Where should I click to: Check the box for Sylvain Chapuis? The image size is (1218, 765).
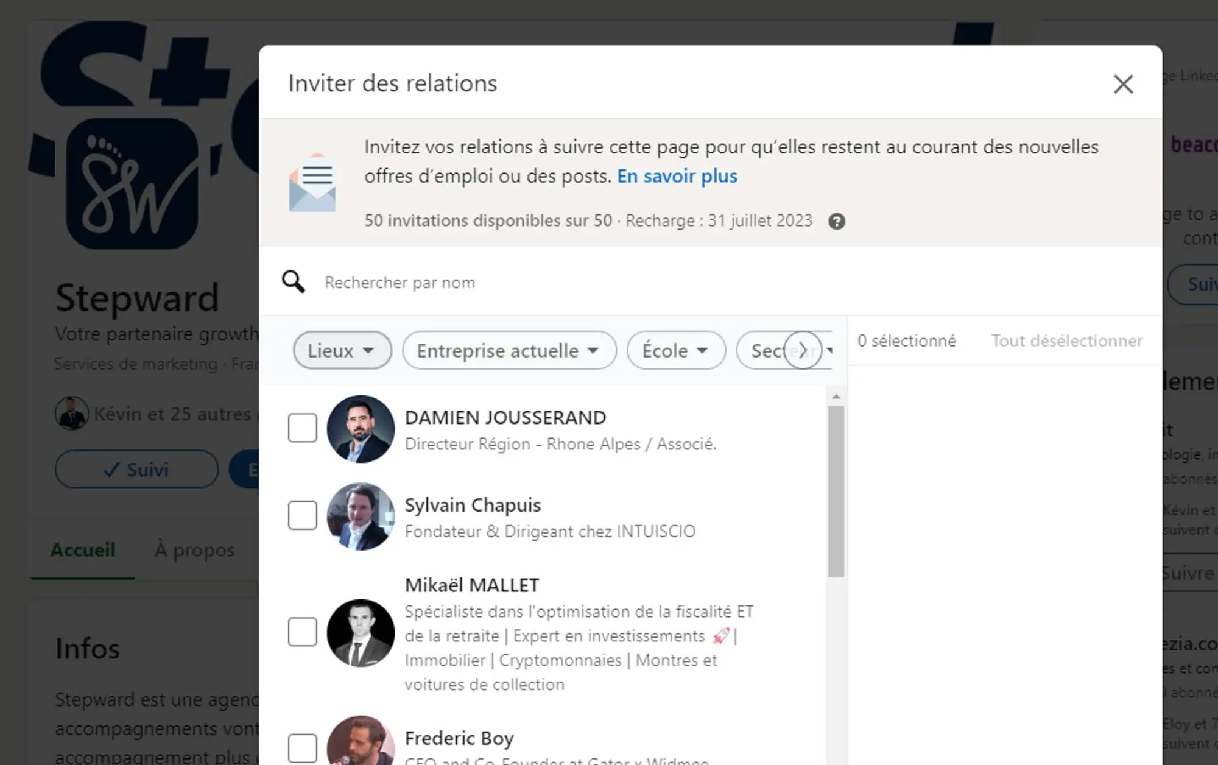point(303,515)
